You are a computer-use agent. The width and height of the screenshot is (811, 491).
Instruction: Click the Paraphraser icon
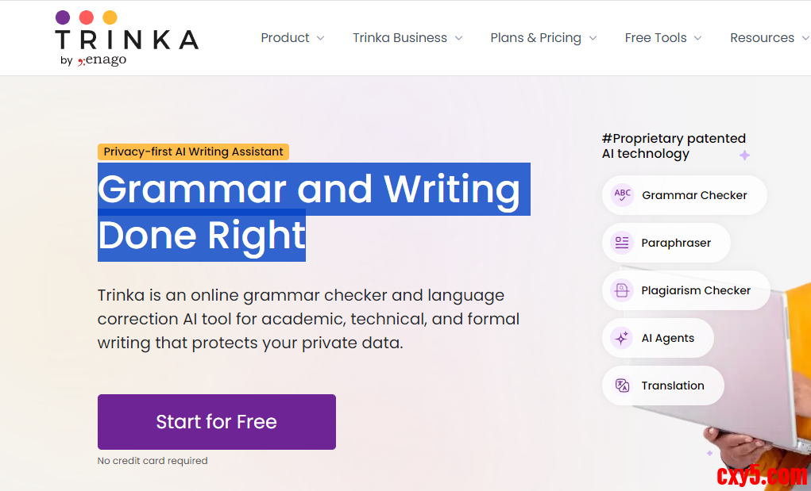[622, 243]
